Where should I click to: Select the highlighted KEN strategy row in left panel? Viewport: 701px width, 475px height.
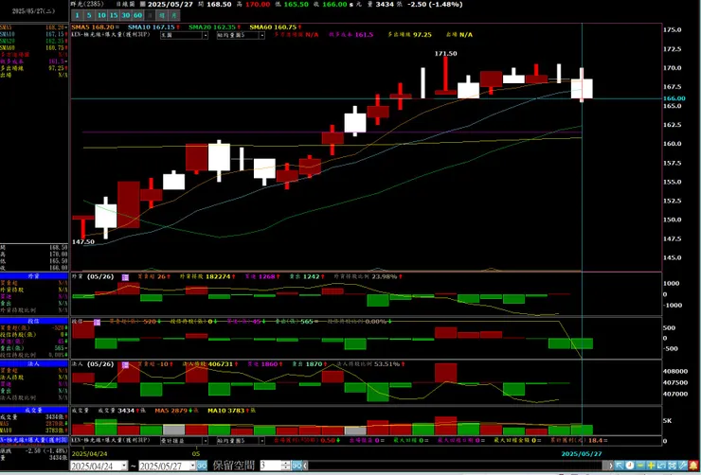click(34, 440)
